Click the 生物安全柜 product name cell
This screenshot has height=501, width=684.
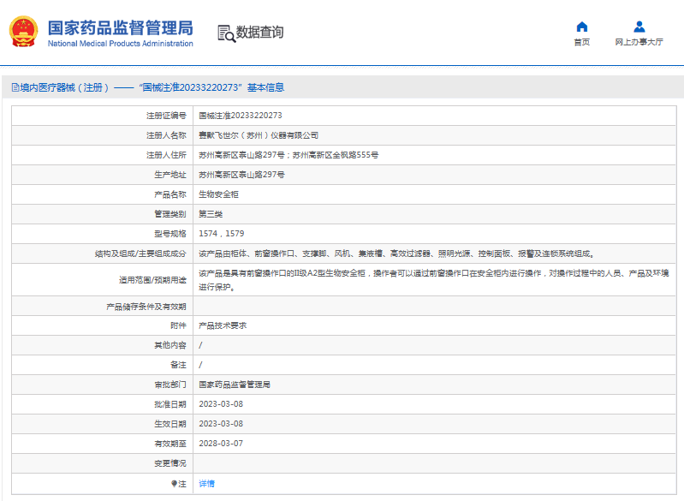218,194
